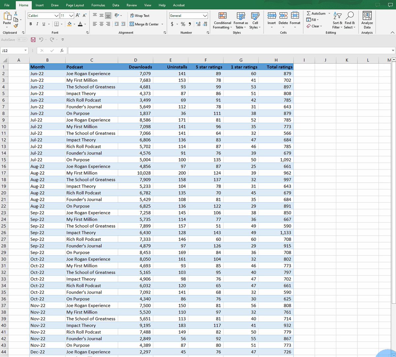
Task: Switch to the Insert tab
Action: coord(40,5)
